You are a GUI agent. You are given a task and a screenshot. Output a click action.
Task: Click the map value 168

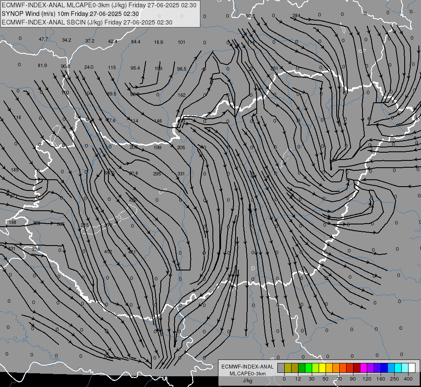pos(12,222)
